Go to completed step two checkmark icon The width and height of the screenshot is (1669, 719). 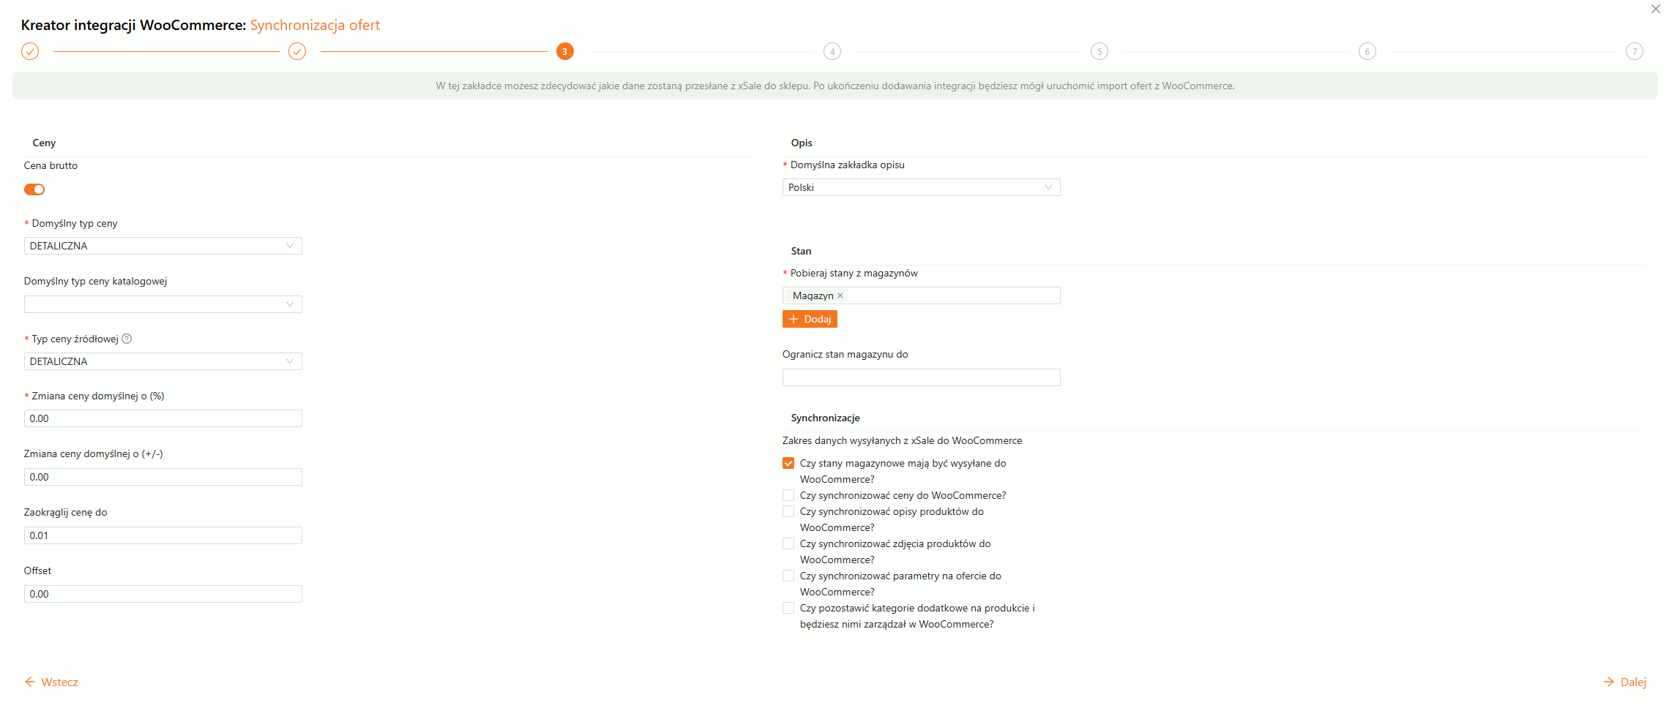click(297, 51)
